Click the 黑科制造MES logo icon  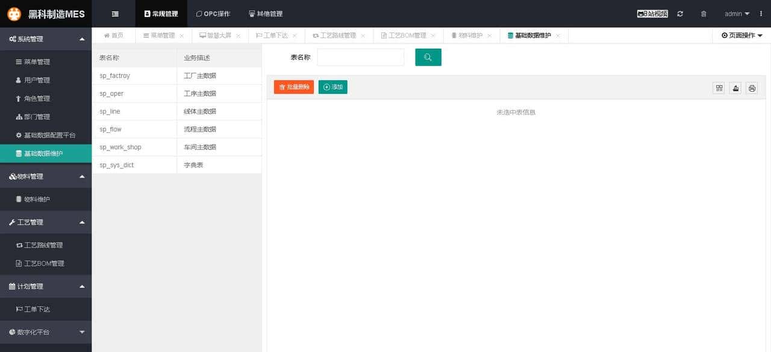13,13
